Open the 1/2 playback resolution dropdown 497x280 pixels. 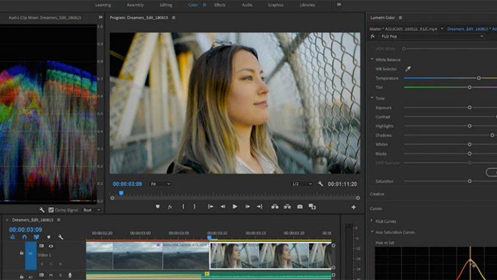point(302,184)
